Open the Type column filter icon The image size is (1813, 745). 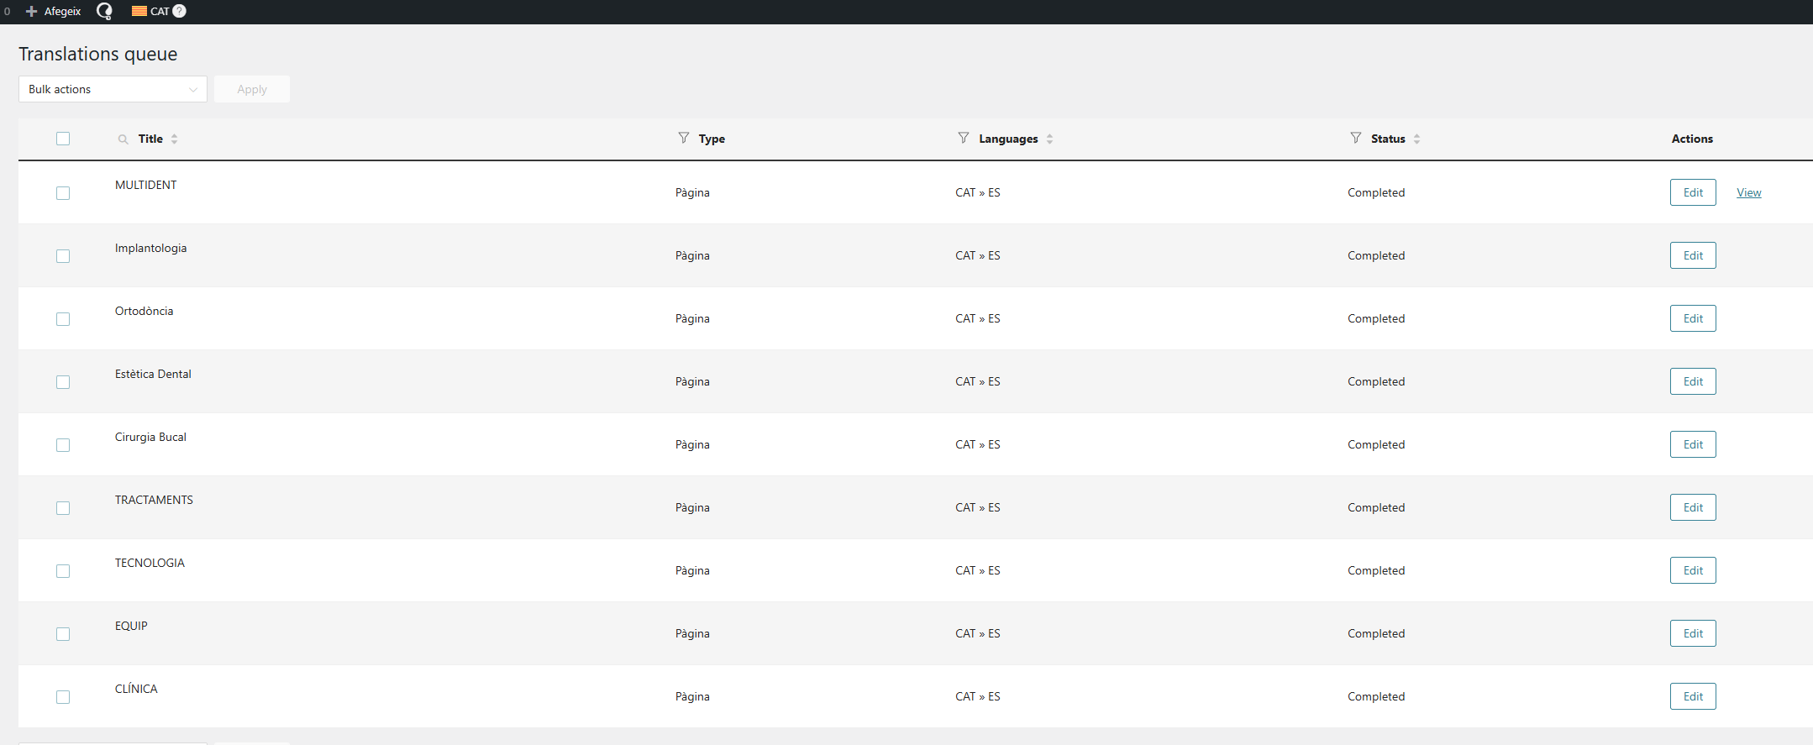point(684,138)
